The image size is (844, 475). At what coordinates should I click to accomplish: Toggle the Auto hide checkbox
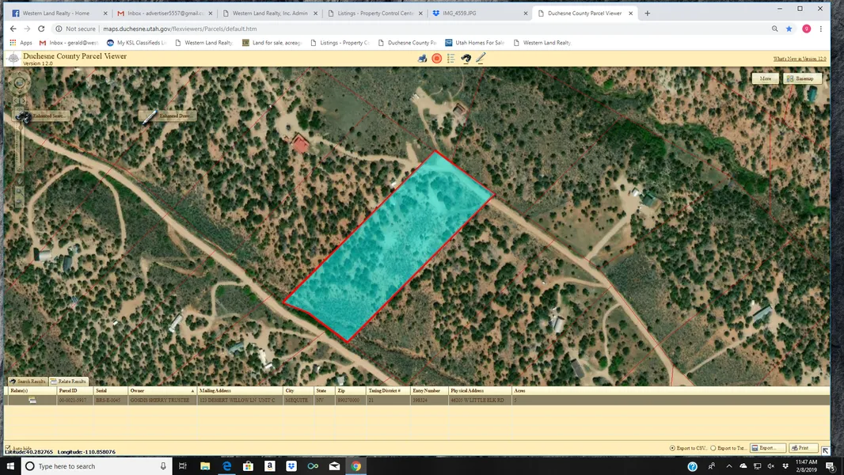tap(8, 448)
